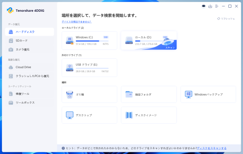
Task: Click the 外付けドライブ (1) heading
Action: click(71, 55)
